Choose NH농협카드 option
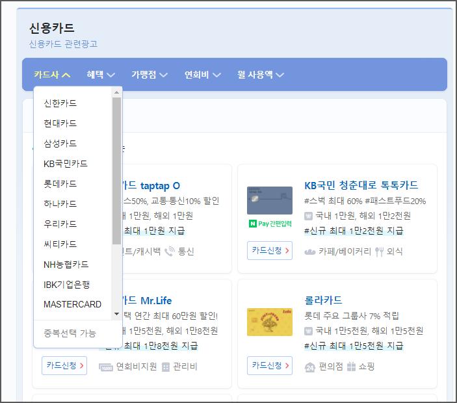457x403 pixels. pyautogui.click(x=66, y=265)
